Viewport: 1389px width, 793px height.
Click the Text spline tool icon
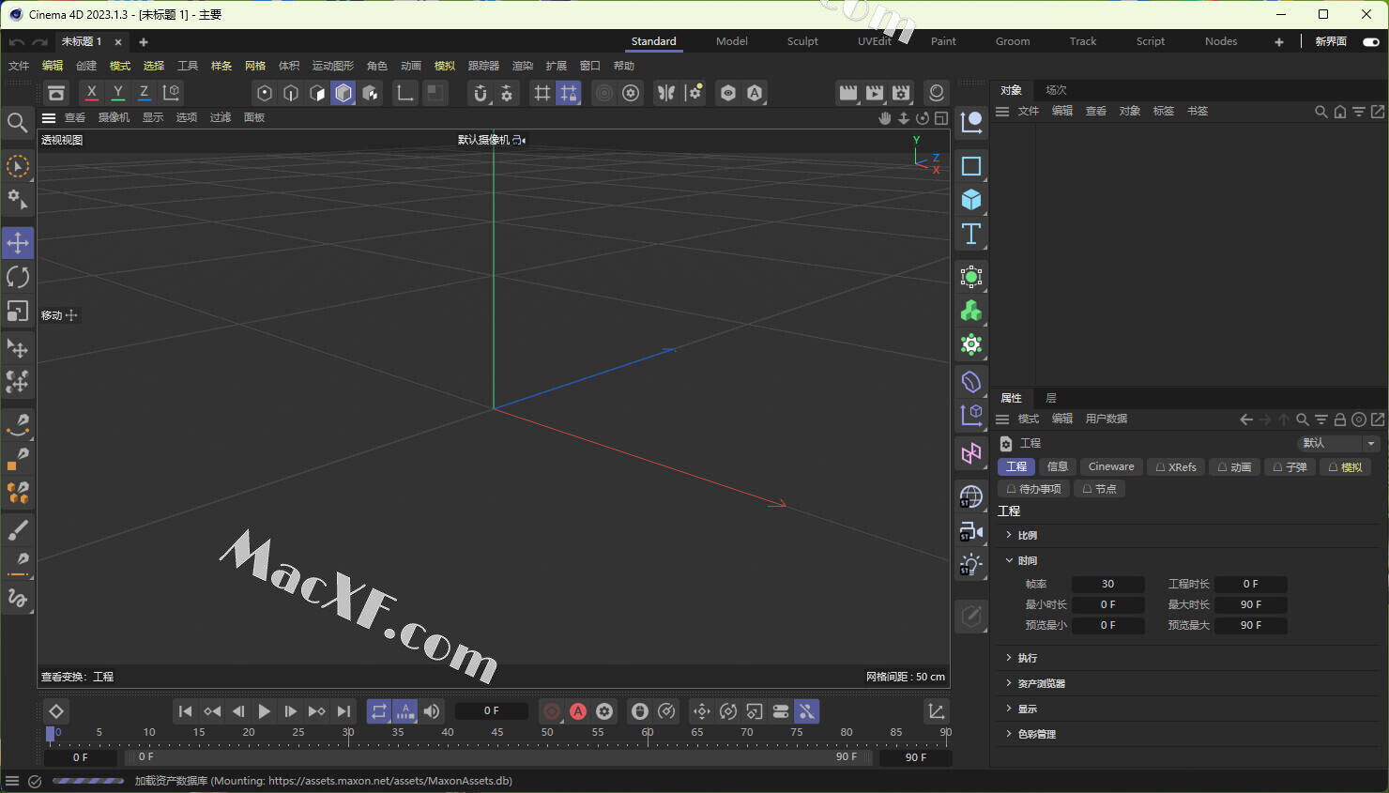pyautogui.click(x=971, y=234)
